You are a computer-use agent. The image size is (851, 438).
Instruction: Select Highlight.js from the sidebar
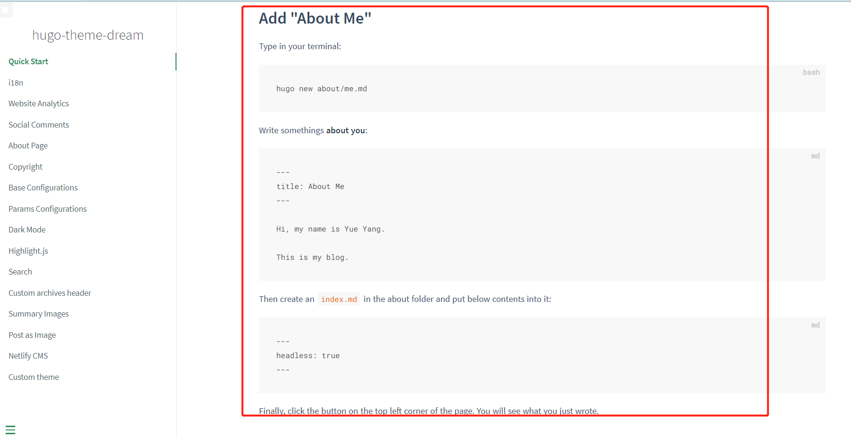tap(28, 251)
